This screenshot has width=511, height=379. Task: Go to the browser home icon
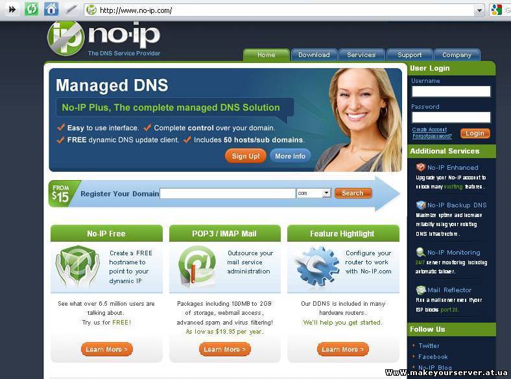[51, 9]
